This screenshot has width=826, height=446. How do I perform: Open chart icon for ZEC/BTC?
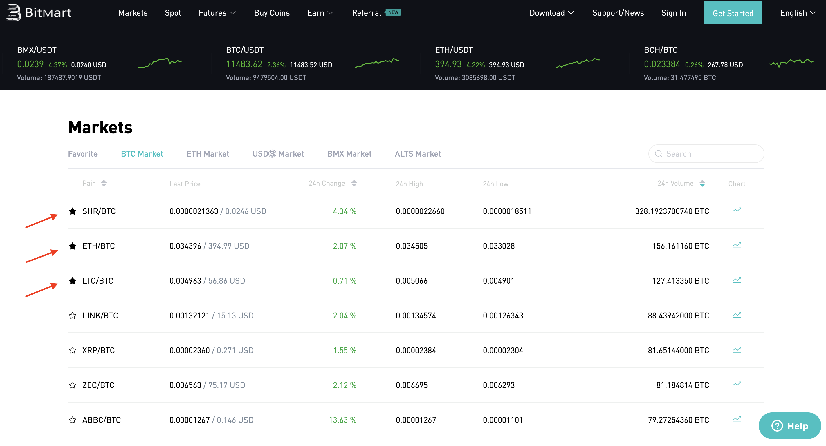pyautogui.click(x=737, y=385)
